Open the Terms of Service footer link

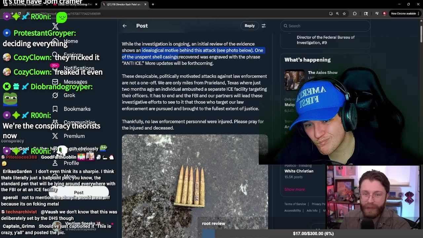(x=295, y=204)
